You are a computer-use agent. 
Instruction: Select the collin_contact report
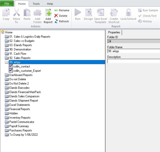click(22, 66)
